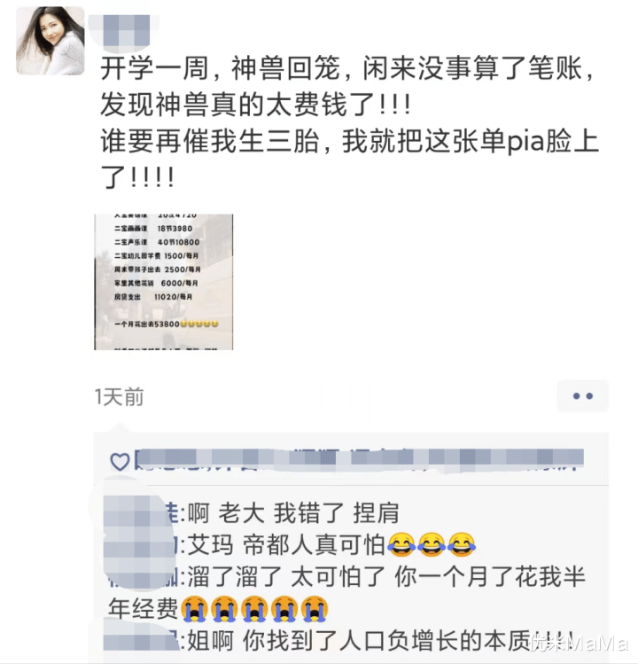Image resolution: width=638 pixels, height=664 pixels.
Task: Open the expense list image thumbnail
Action: [163, 282]
